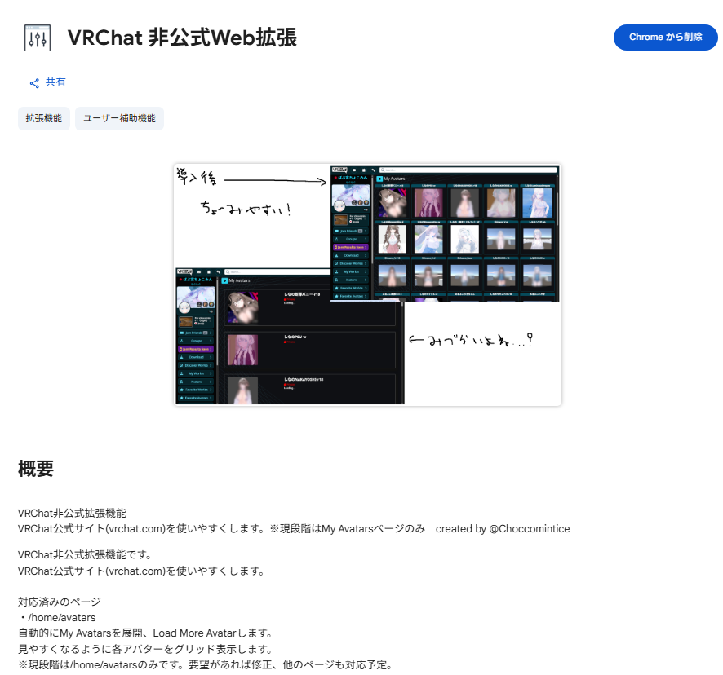
Task: Click the Download icon in the VRChat sidebar
Action: pyautogui.click(x=337, y=256)
